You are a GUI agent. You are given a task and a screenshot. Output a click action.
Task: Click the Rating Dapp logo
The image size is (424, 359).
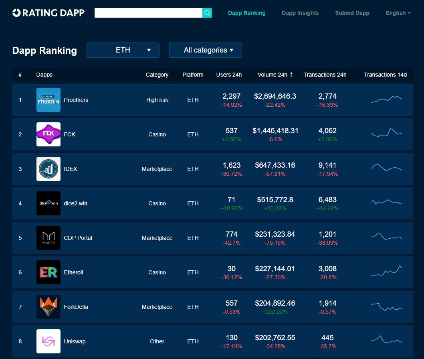[x=48, y=13]
